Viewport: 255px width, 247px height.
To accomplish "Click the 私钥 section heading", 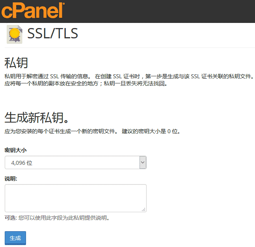I will pos(16,63).
